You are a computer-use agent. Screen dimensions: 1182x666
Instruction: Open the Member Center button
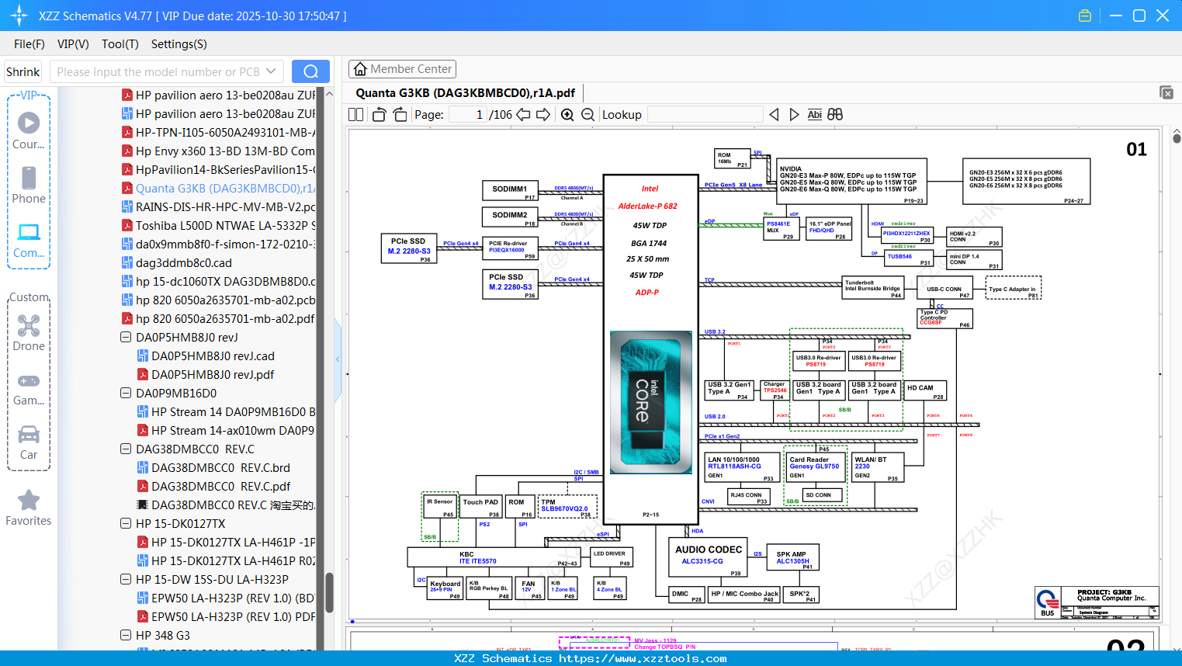(x=402, y=69)
